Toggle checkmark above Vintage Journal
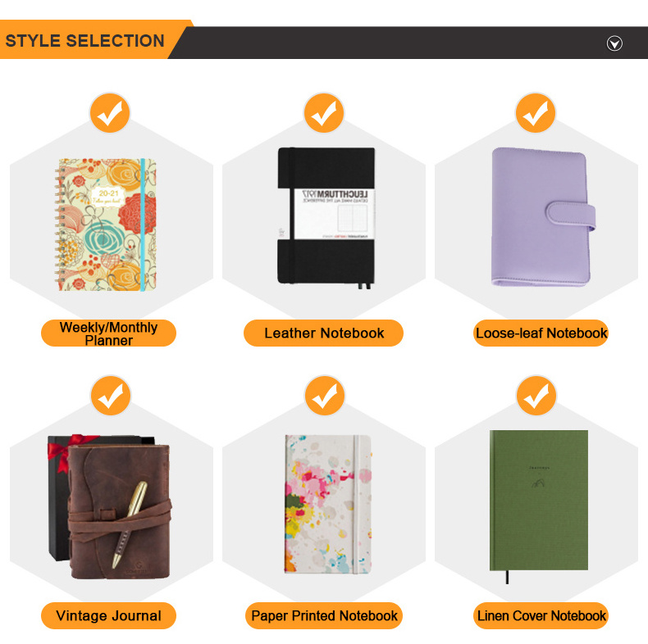Viewport: 648px width, 644px height. (x=110, y=397)
